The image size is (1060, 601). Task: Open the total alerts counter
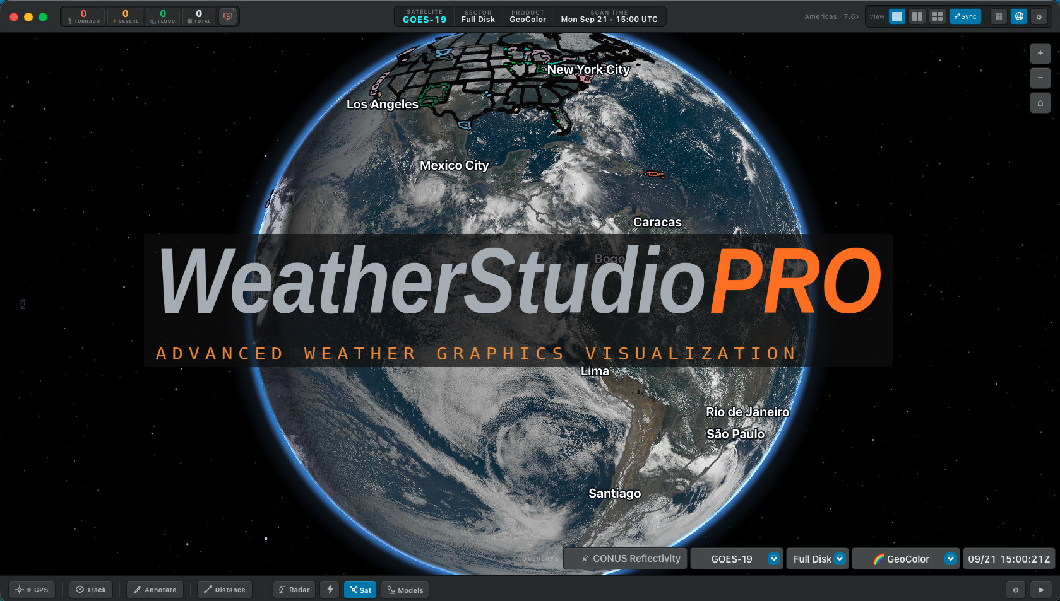[x=199, y=16]
